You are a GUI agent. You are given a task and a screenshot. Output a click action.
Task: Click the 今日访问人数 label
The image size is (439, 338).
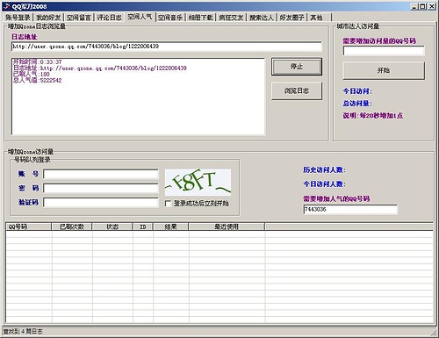pyautogui.click(x=324, y=184)
